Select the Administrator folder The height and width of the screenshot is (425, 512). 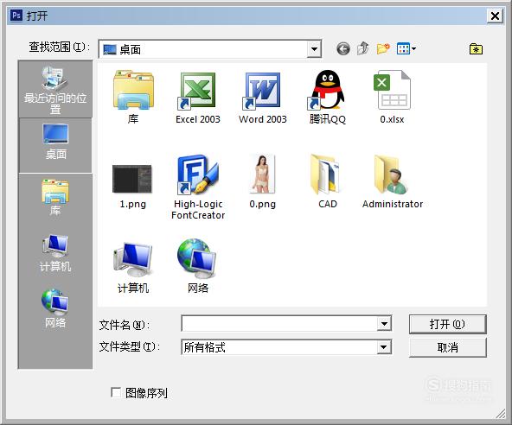pos(393,182)
